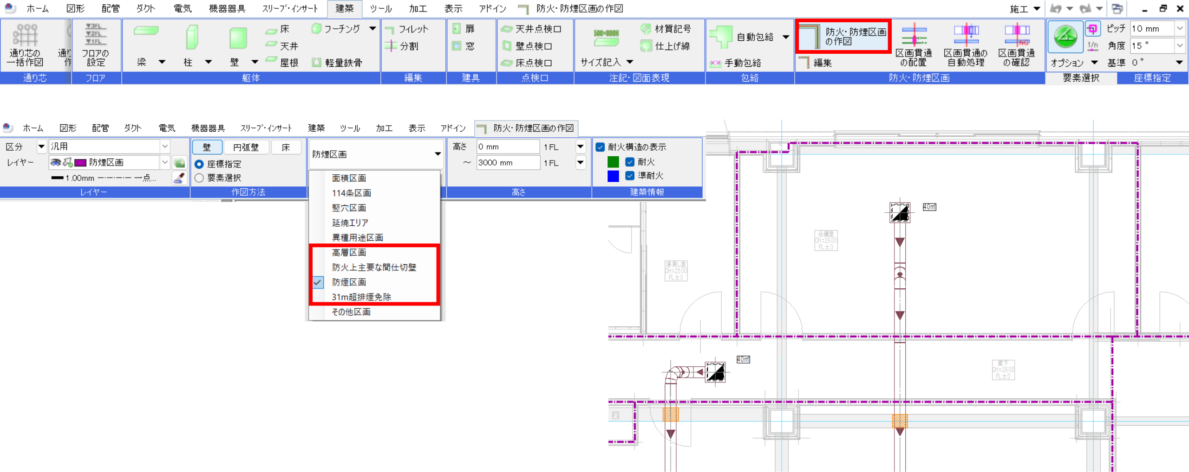
Task: Expand the 防煙区画 layer dropdown
Action: click(165, 162)
